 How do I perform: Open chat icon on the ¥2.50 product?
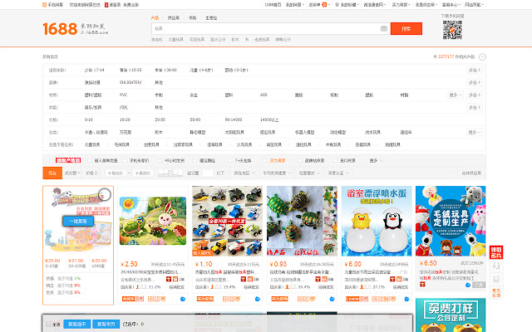[x=183, y=299]
